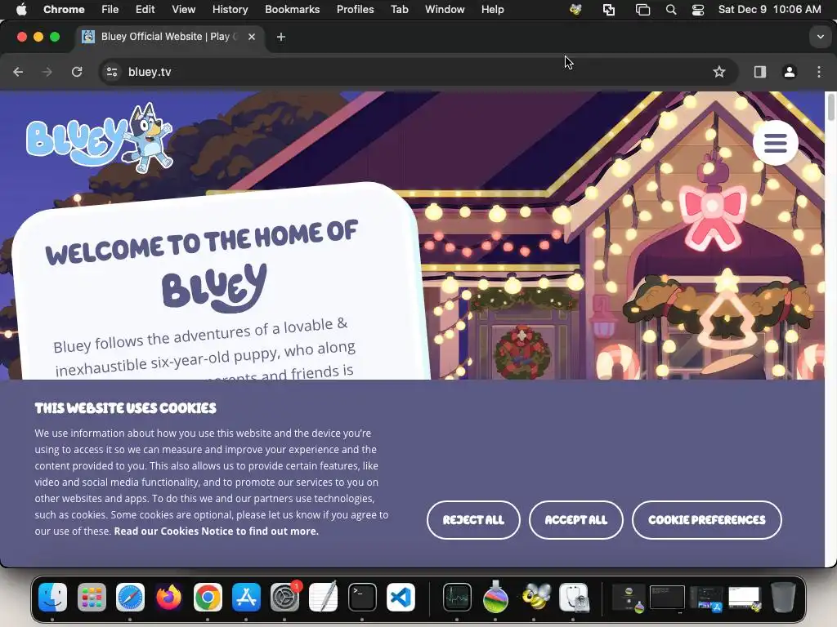837x627 pixels.
Task: Open System Settings from the Dock
Action: tap(285, 597)
